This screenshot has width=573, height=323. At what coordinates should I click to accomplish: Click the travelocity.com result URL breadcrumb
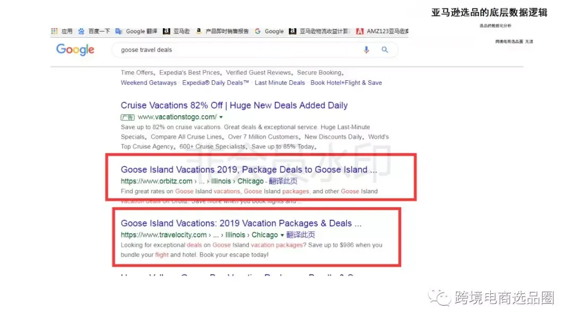click(x=199, y=235)
